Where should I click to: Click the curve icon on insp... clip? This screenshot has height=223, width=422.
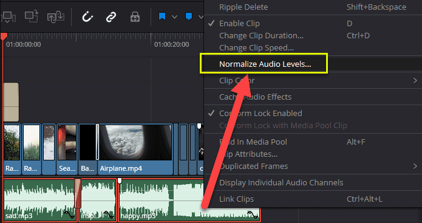click(109, 214)
